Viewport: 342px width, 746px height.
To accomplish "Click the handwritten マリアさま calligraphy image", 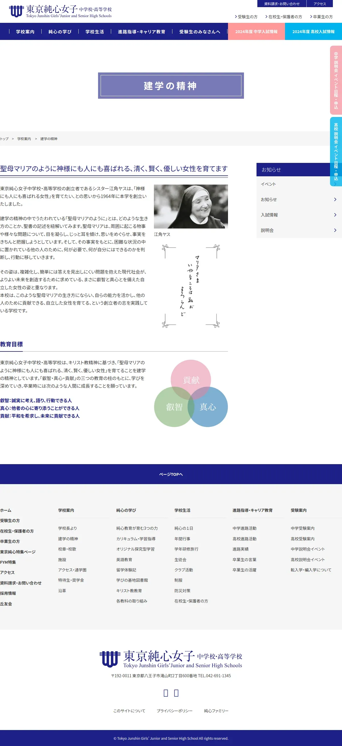I will [x=191, y=286].
